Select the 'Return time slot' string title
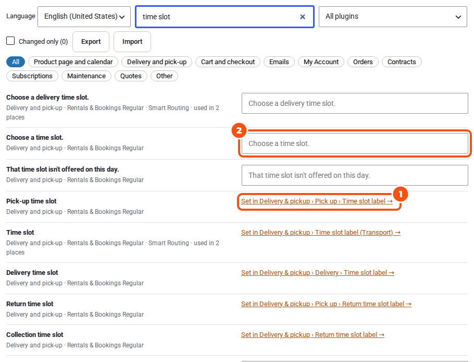This screenshot has width=474, height=362. 30,304
